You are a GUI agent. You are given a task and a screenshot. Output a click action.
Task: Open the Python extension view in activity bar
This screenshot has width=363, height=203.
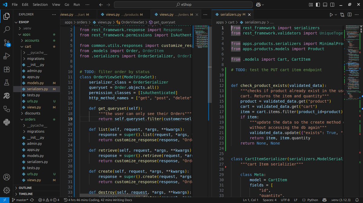point(7,122)
